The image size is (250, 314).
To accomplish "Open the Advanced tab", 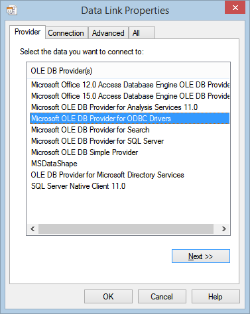I will [x=108, y=33].
